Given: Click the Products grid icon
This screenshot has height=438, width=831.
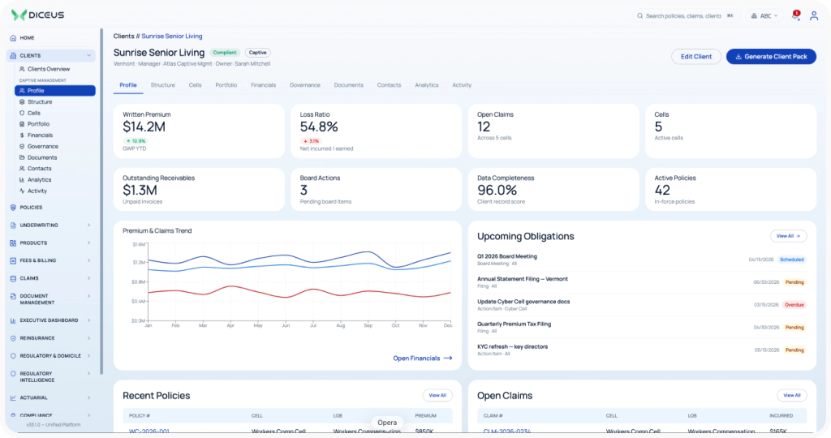Looking at the screenshot, I should pyautogui.click(x=13, y=243).
